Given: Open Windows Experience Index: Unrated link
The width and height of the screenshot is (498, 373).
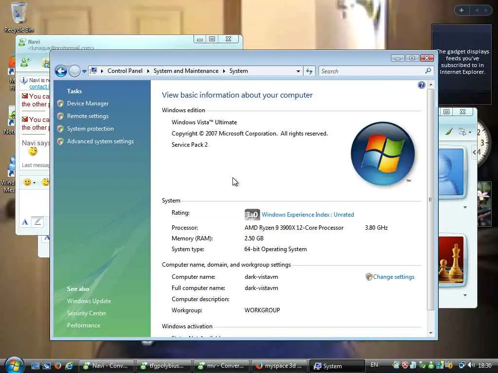Looking at the screenshot, I should (307, 215).
